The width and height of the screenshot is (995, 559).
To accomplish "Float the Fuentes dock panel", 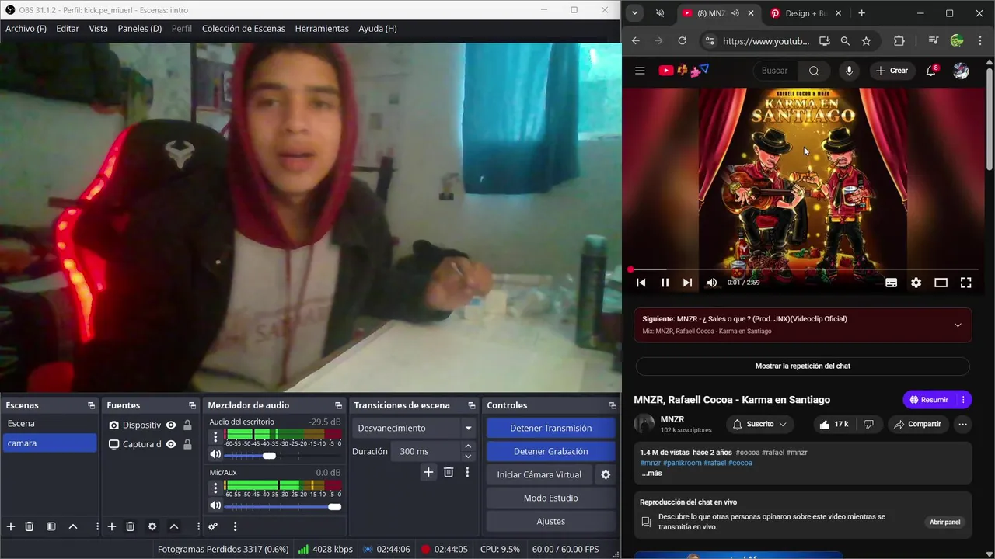I will (x=192, y=405).
